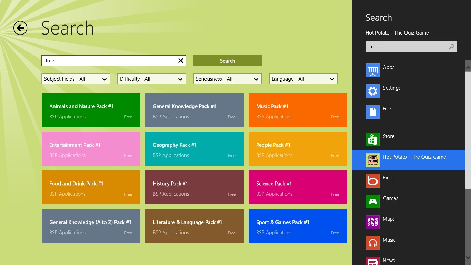
Task: Select the Music Pack #1 tile
Action: click(x=298, y=110)
